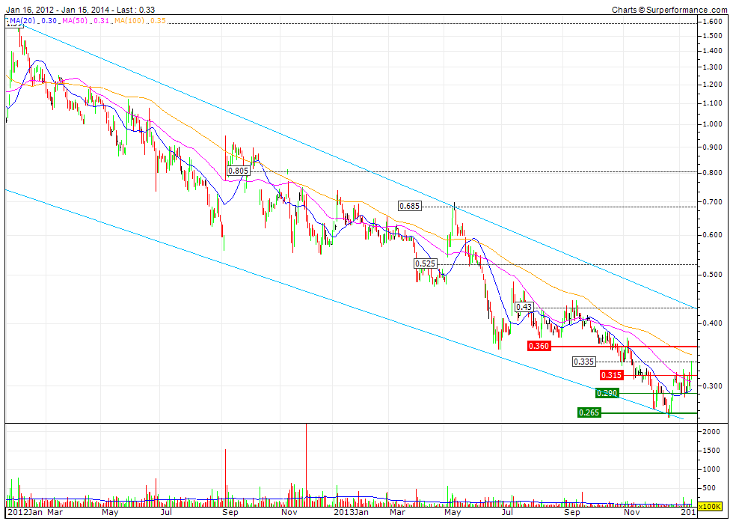733x524 pixels.
Task: Click the yellow <100K volume label
Action: pyautogui.click(x=711, y=507)
